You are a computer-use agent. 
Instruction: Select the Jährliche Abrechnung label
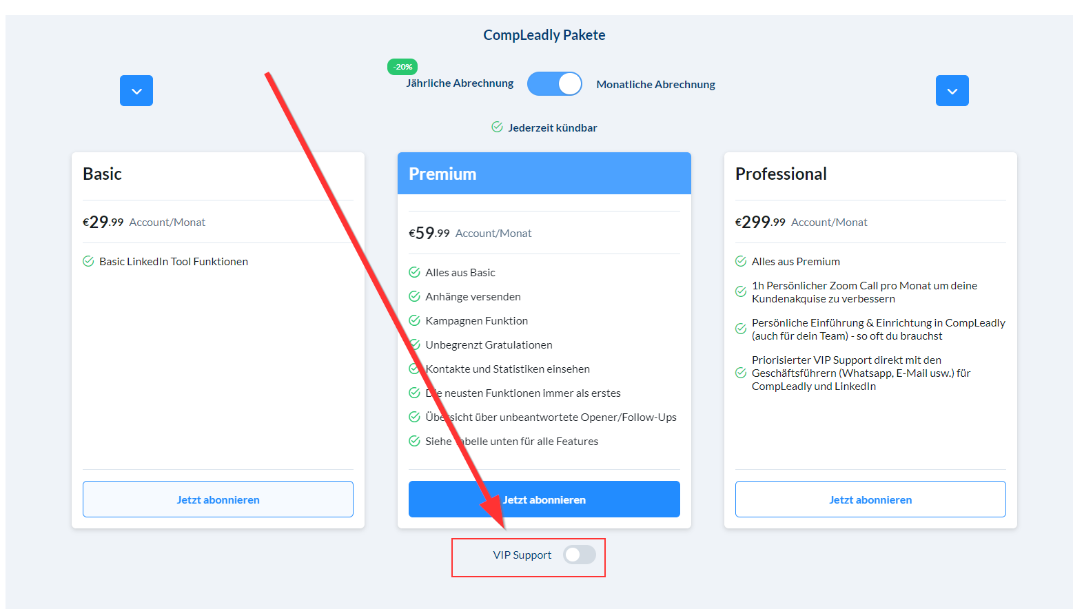point(460,83)
